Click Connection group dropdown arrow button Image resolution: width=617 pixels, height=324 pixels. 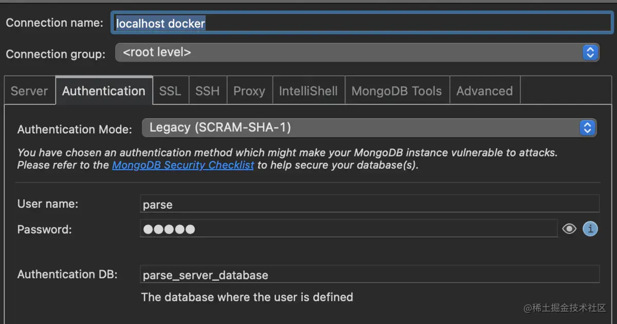point(590,52)
